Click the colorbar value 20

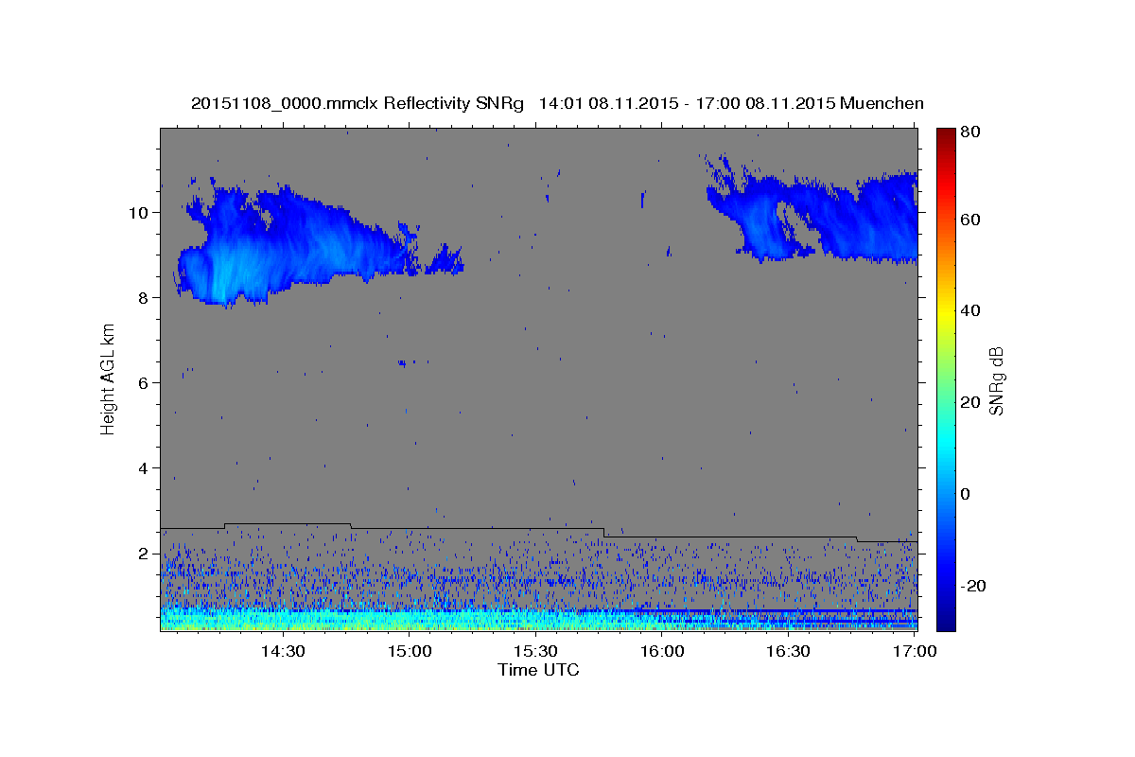coord(970,402)
